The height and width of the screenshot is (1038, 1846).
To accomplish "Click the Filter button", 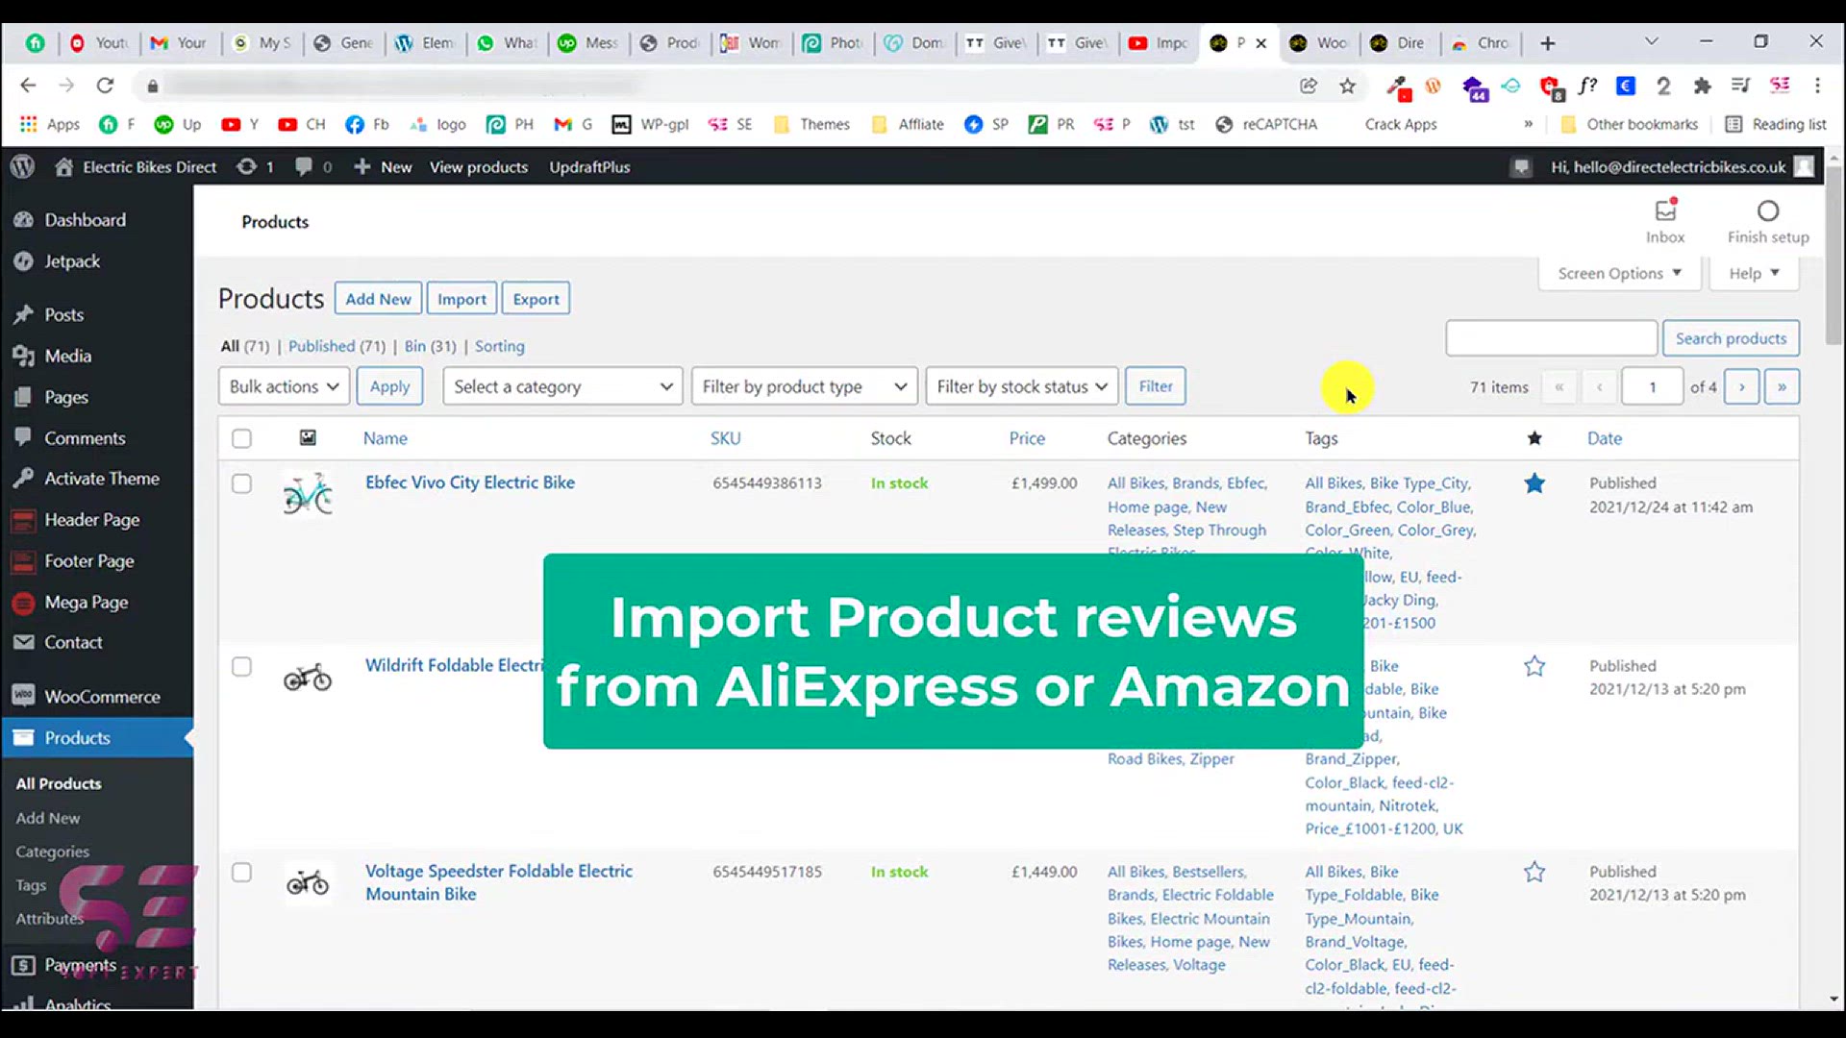I will [x=1156, y=386].
